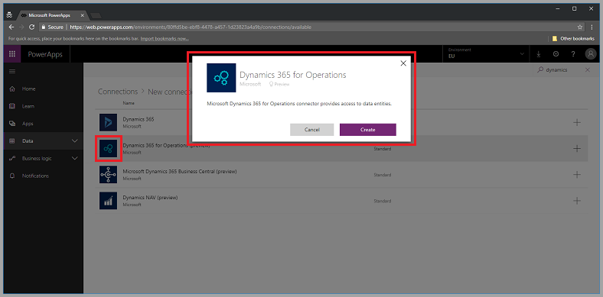Screen dimensions: 603x297
Task: Add Dynamics 365 for Operations connection plus
Action: (x=577, y=148)
